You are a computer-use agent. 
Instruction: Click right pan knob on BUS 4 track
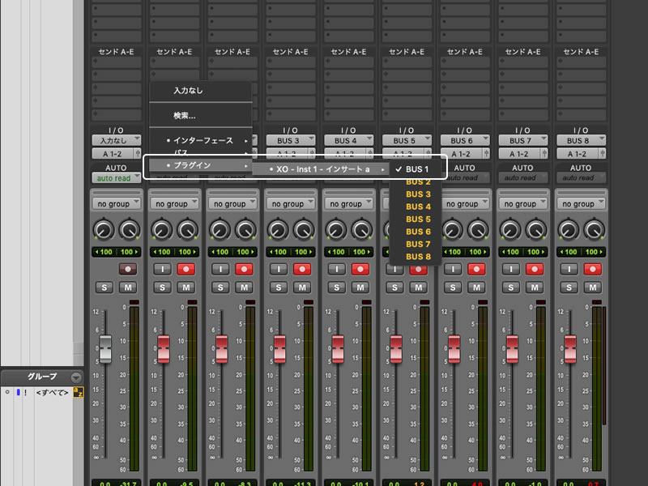pos(361,230)
